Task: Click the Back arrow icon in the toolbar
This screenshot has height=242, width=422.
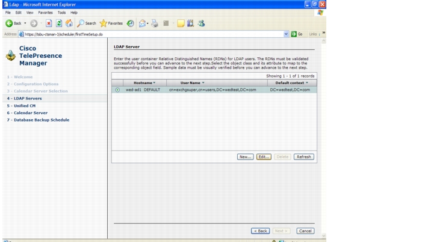Action: pos(9,23)
